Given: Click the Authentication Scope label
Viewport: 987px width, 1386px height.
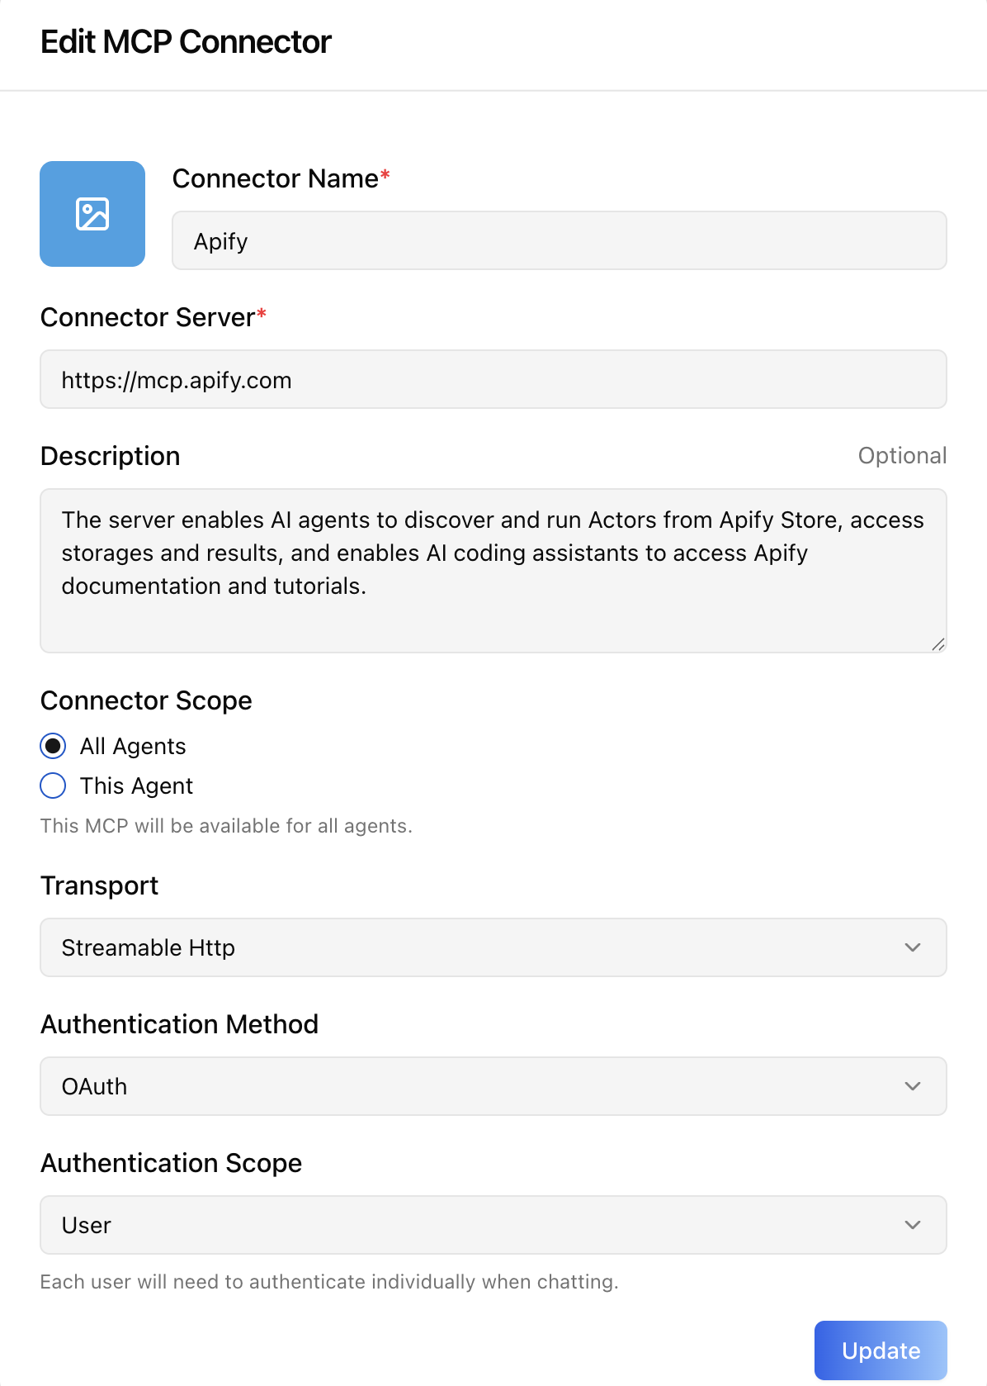Looking at the screenshot, I should (x=171, y=1163).
